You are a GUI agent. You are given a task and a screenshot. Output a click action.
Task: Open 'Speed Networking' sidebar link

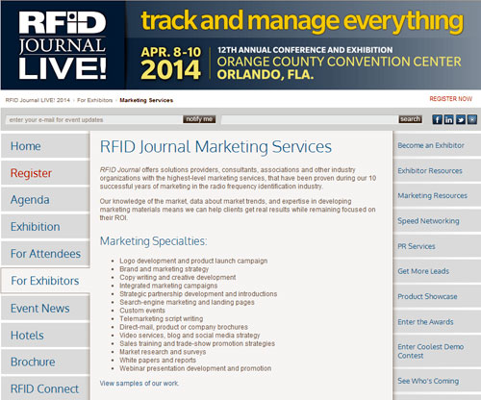coord(428,221)
